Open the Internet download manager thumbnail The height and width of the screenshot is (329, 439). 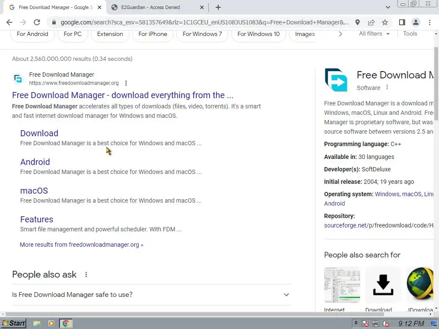[342, 285]
